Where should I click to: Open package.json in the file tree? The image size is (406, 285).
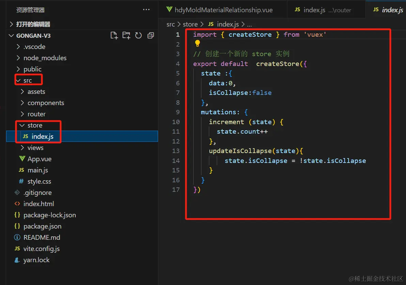82,226
